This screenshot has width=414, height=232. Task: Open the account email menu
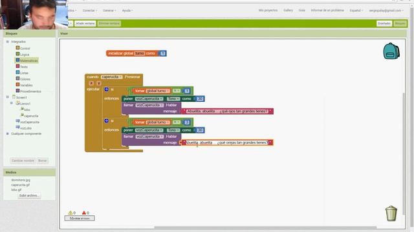pyautogui.click(x=386, y=10)
